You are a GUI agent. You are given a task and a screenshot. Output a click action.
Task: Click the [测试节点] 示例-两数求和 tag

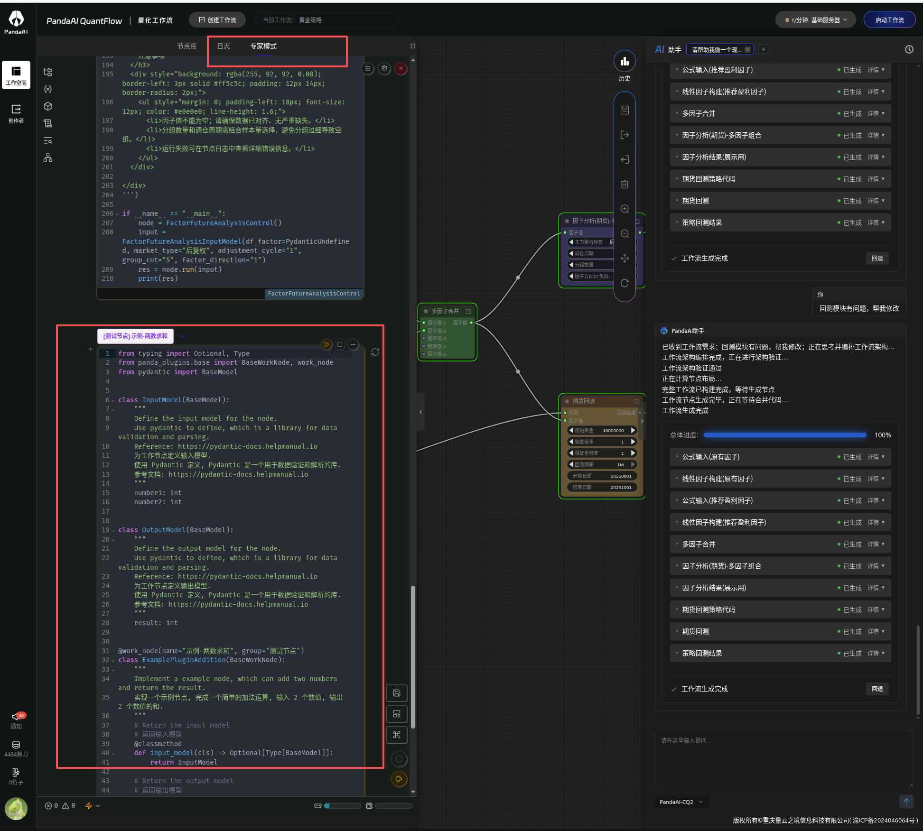coord(135,336)
